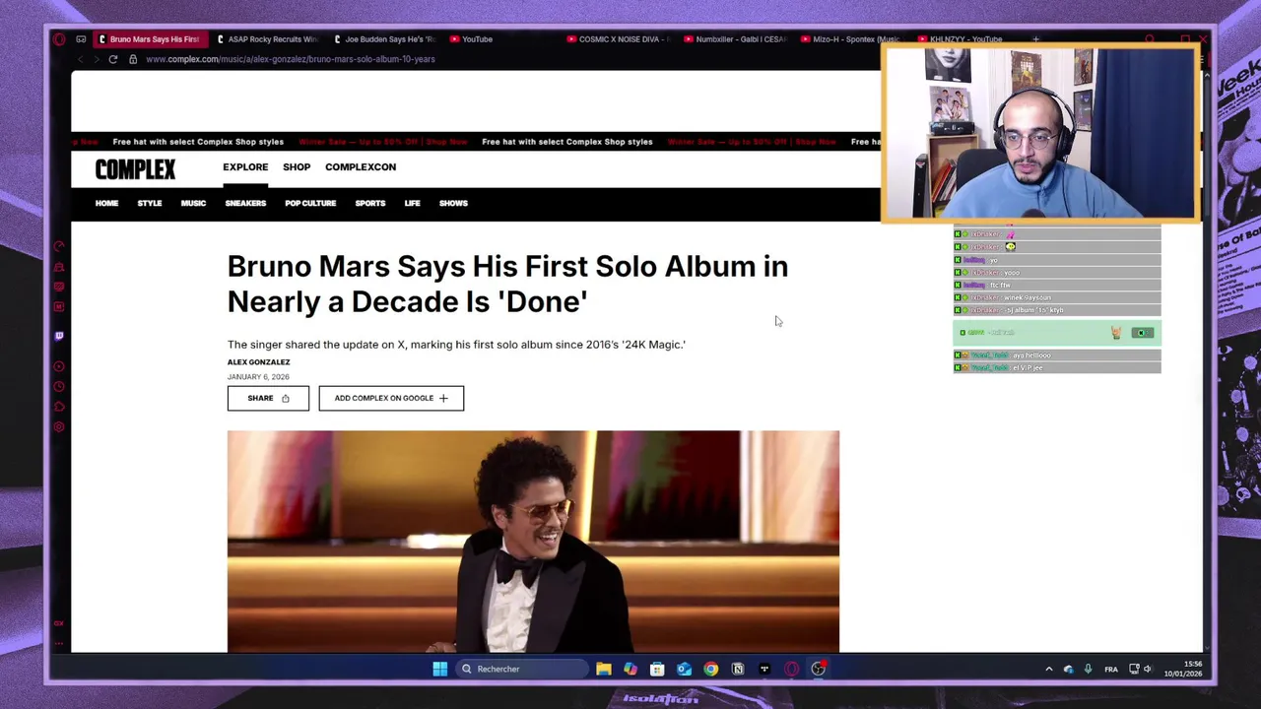Show hidden system tray icons
Image resolution: width=1261 pixels, height=709 pixels.
(1048, 669)
